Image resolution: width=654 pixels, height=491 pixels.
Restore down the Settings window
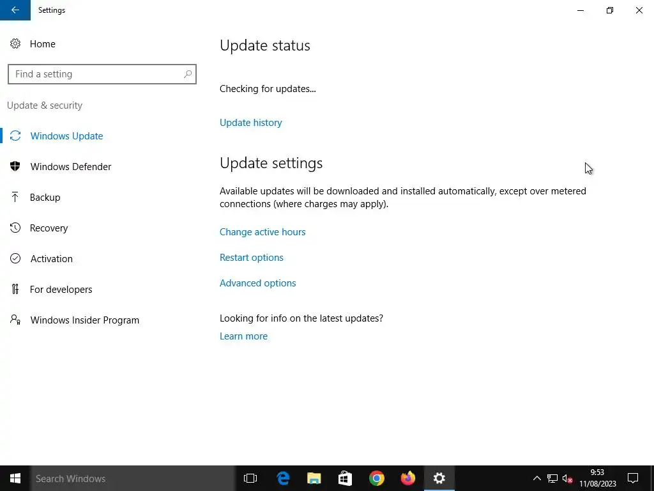[610, 10]
